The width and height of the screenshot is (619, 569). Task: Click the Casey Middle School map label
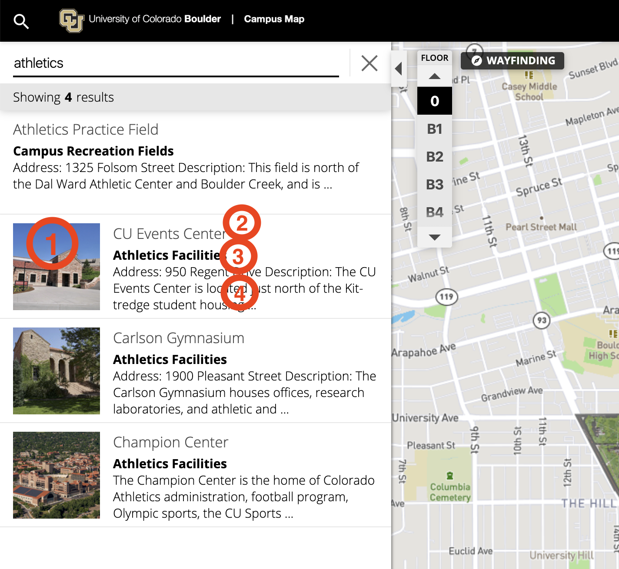(529, 92)
